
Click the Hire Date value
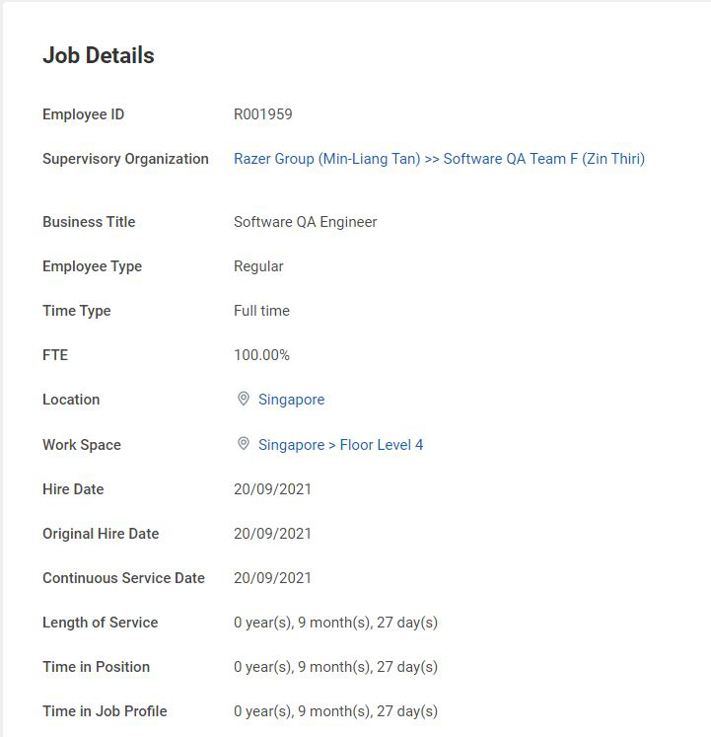(272, 489)
